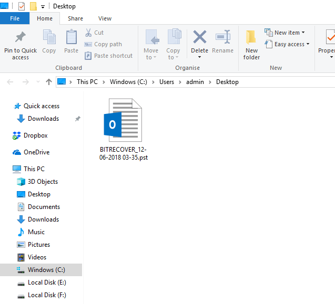Screen dimensions: 335x304
Task: Click the Rename icon
Action: click(x=222, y=37)
